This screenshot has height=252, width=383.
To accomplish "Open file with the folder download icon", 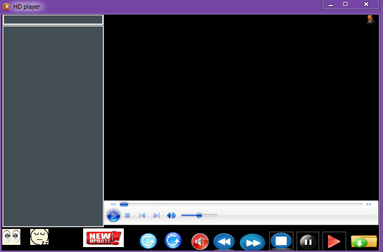I will (364, 242).
